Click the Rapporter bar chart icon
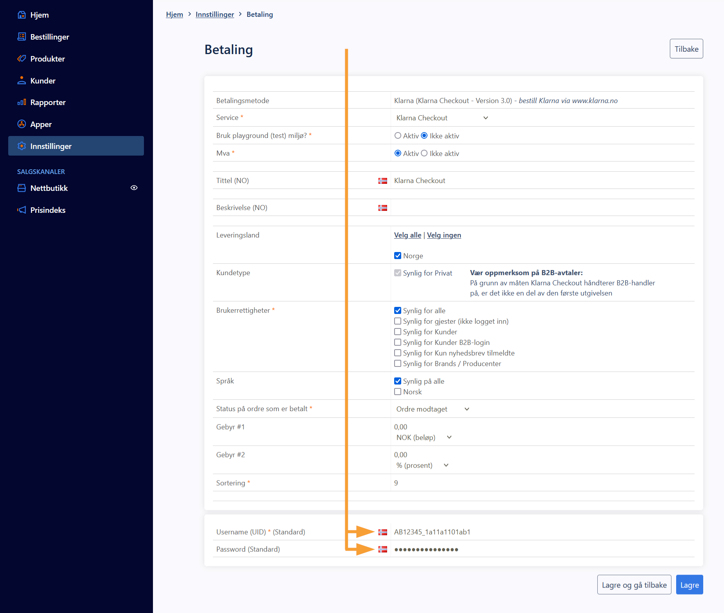This screenshot has width=724, height=613. 22,102
